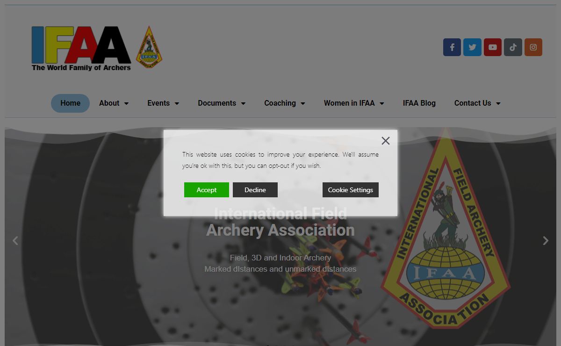Select the Home menu item

(70, 103)
